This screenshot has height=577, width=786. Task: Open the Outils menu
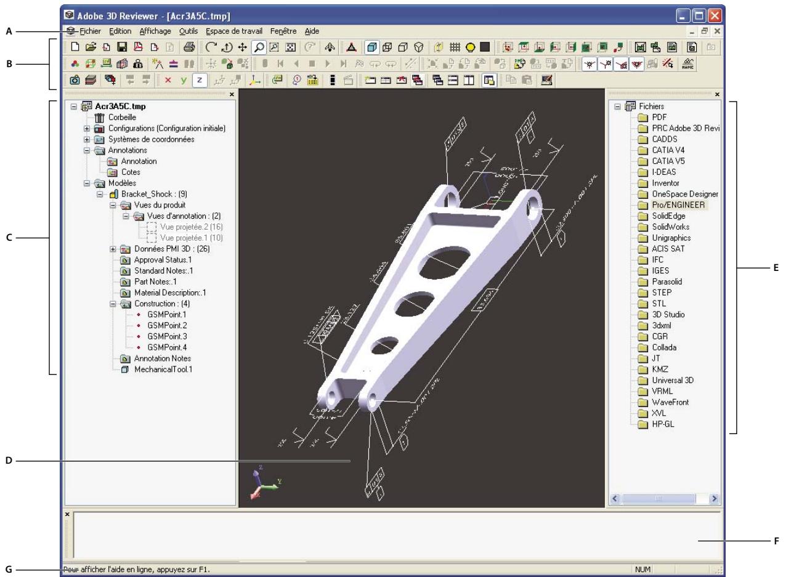tap(188, 30)
